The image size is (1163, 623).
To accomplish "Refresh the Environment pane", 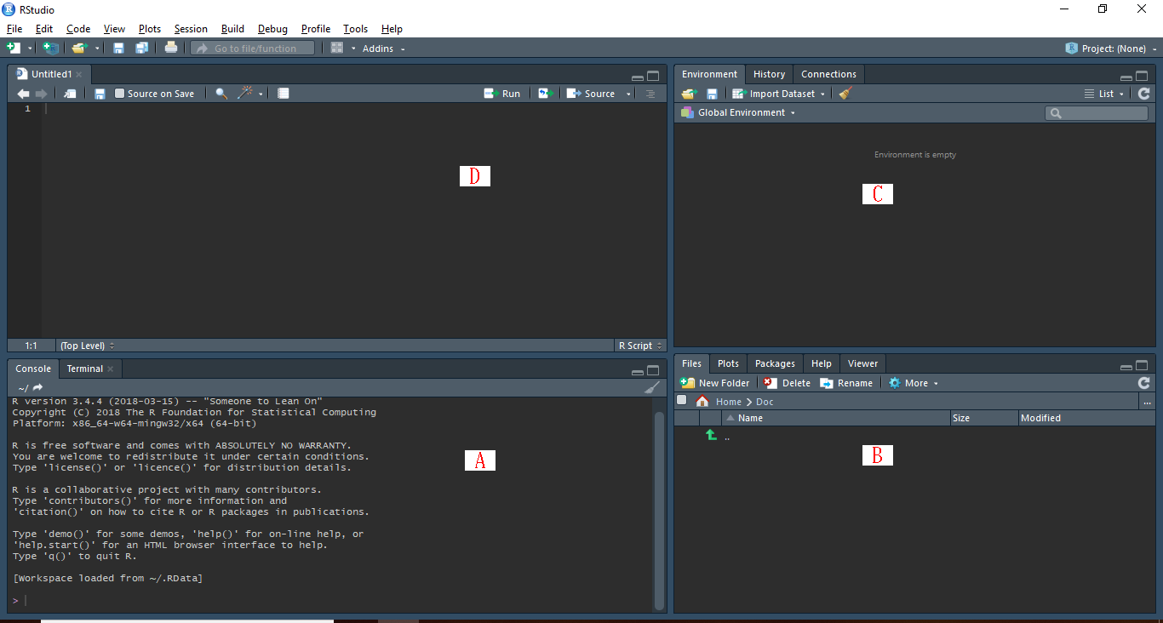I will (1143, 94).
